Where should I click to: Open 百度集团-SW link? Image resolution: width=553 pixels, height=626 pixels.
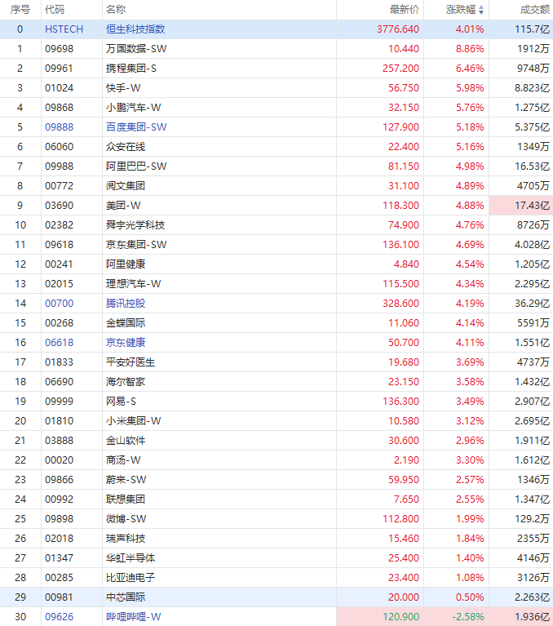(136, 127)
